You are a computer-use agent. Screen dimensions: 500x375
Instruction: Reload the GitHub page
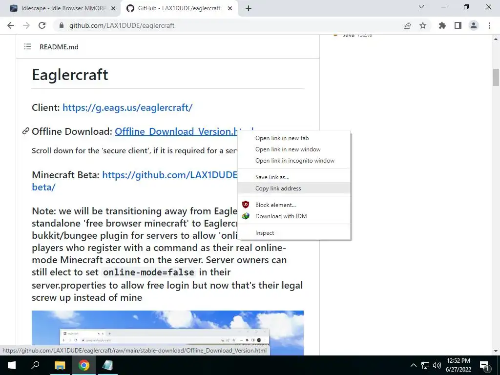[42, 25]
